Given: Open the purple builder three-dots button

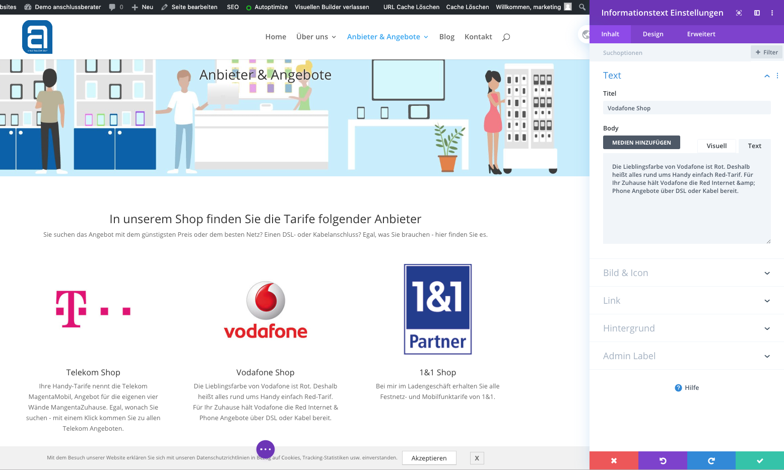Looking at the screenshot, I should (266, 449).
